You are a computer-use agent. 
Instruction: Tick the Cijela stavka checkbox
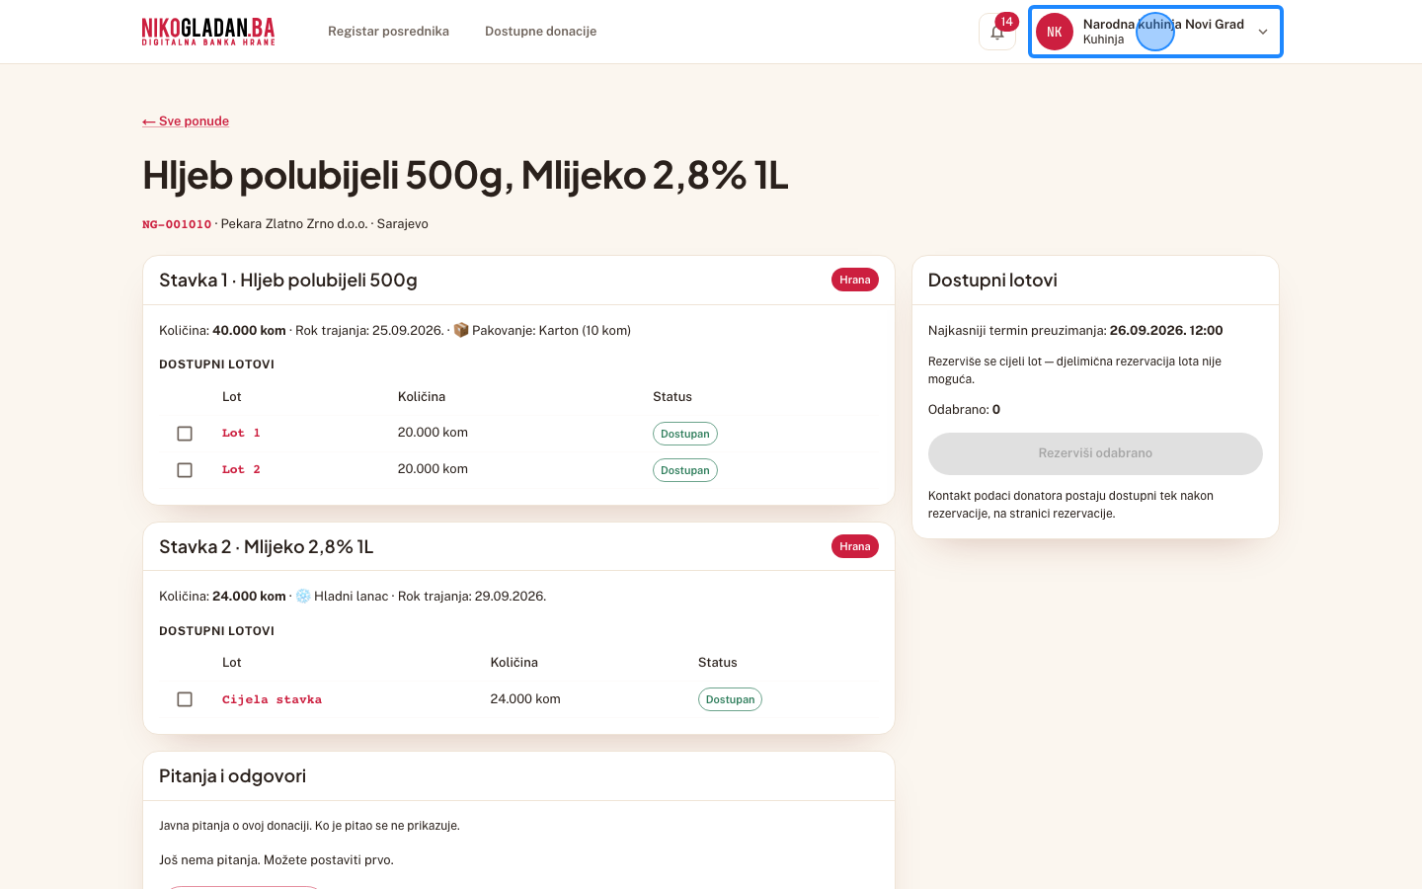click(185, 699)
